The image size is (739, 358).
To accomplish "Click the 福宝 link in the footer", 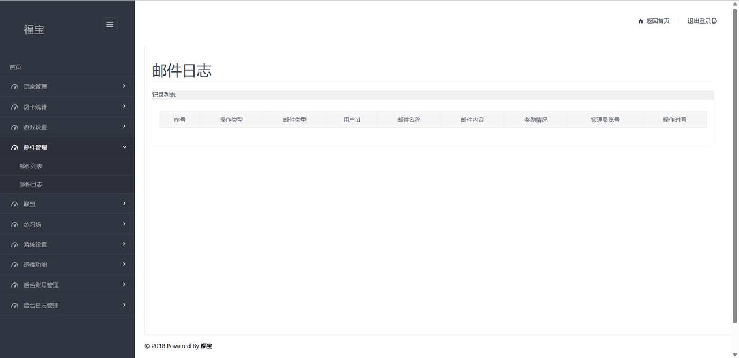I will [x=207, y=346].
